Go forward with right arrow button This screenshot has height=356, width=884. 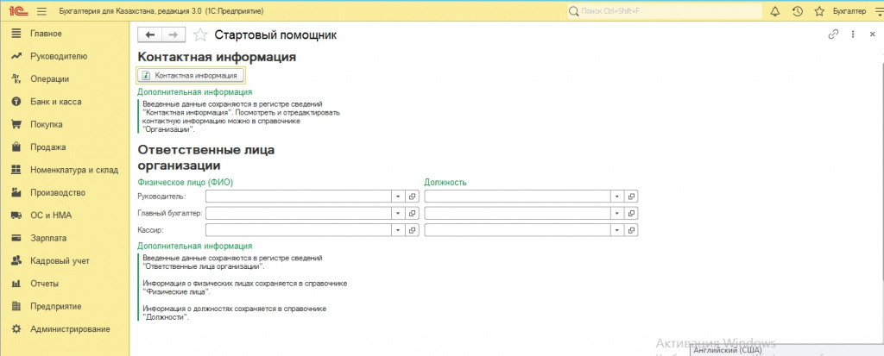click(x=174, y=35)
